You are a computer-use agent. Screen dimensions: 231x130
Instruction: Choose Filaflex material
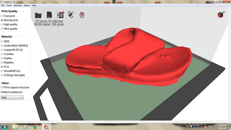point(6,58)
